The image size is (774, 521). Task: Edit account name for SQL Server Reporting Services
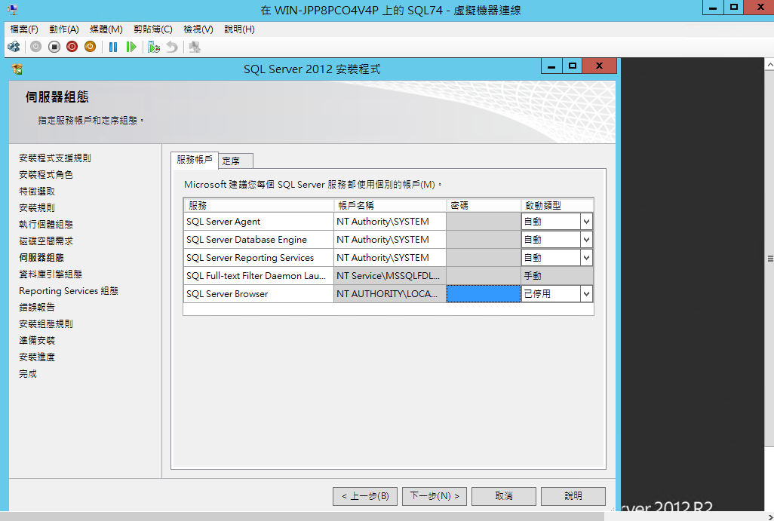click(x=390, y=258)
